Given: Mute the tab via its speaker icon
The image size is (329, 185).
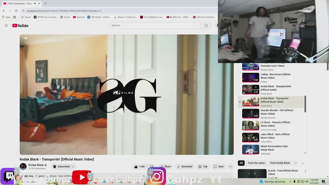Looking at the screenshot, I should pos(35,4).
